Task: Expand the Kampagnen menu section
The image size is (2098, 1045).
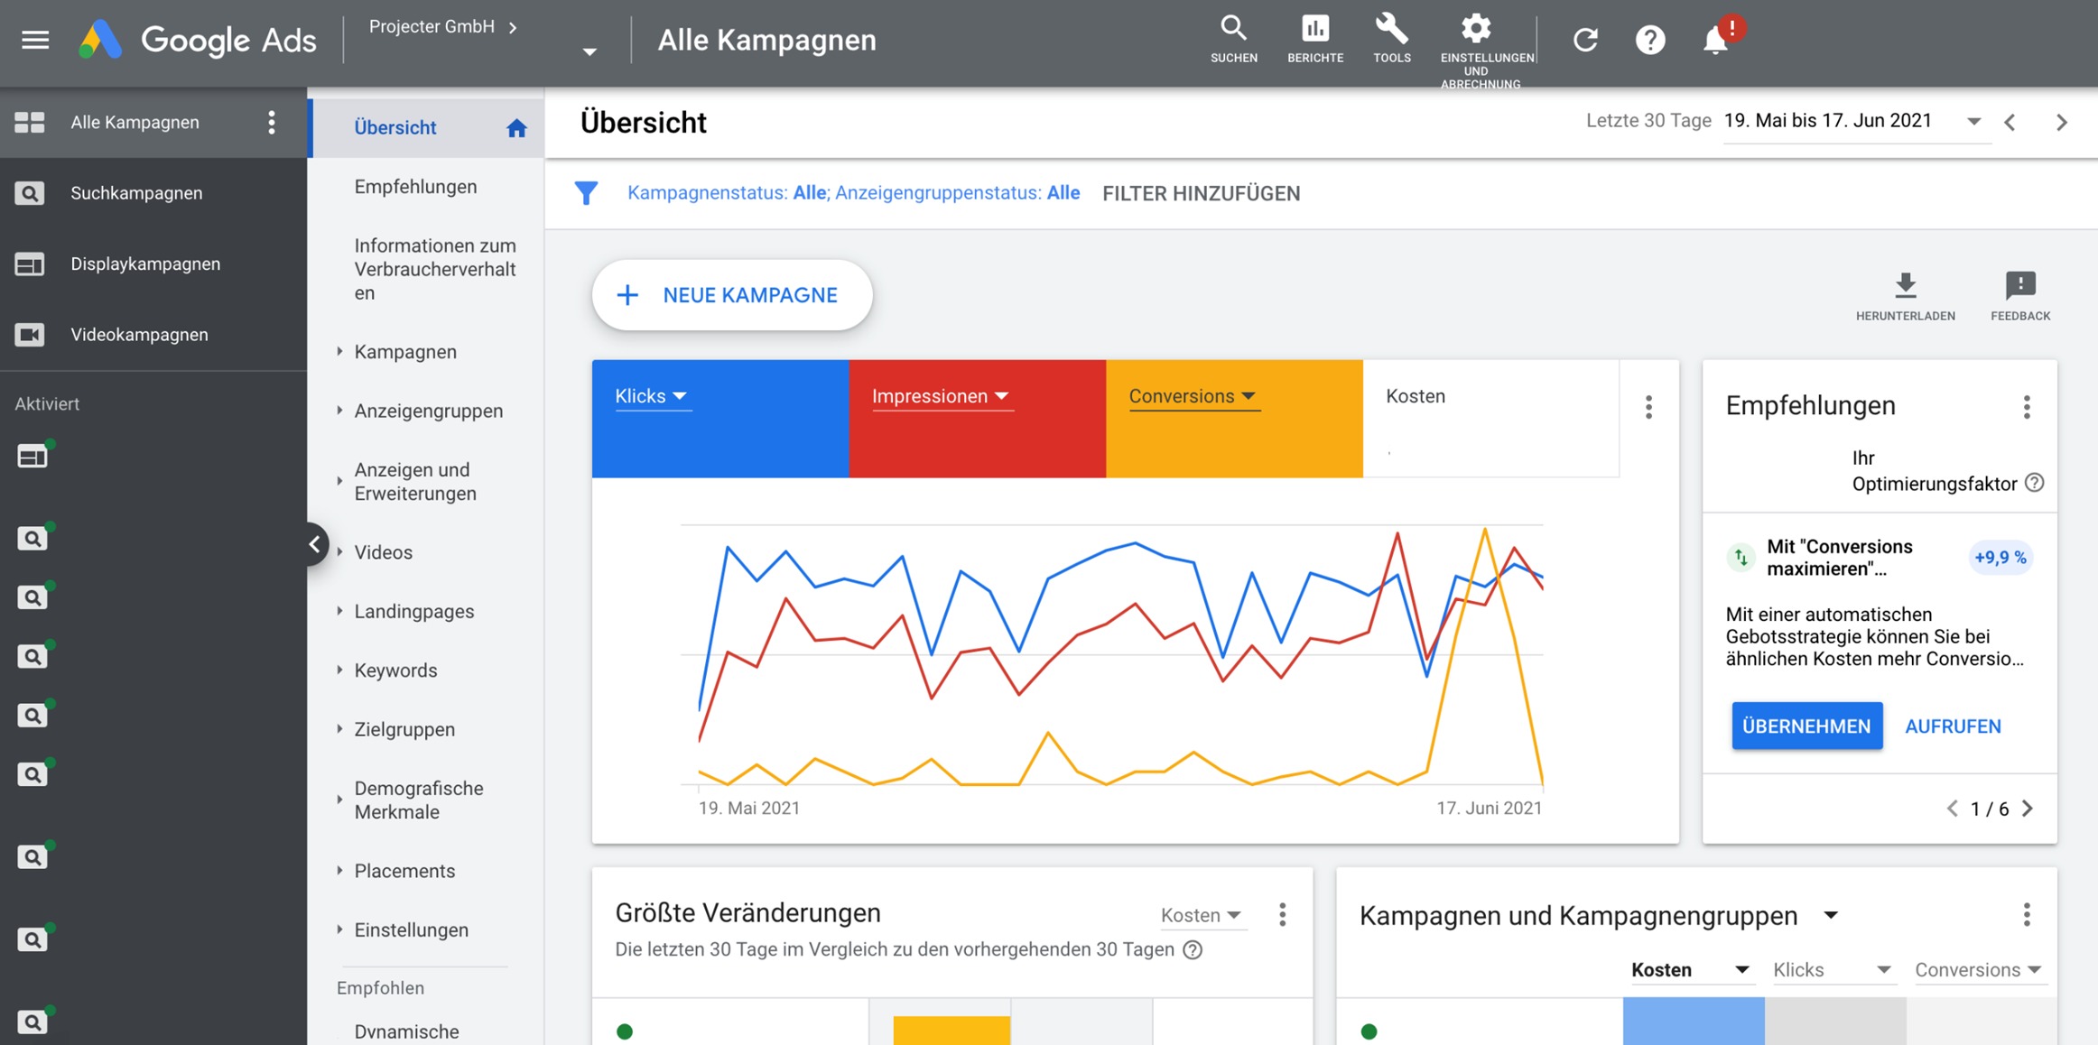Action: [x=339, y=351]
